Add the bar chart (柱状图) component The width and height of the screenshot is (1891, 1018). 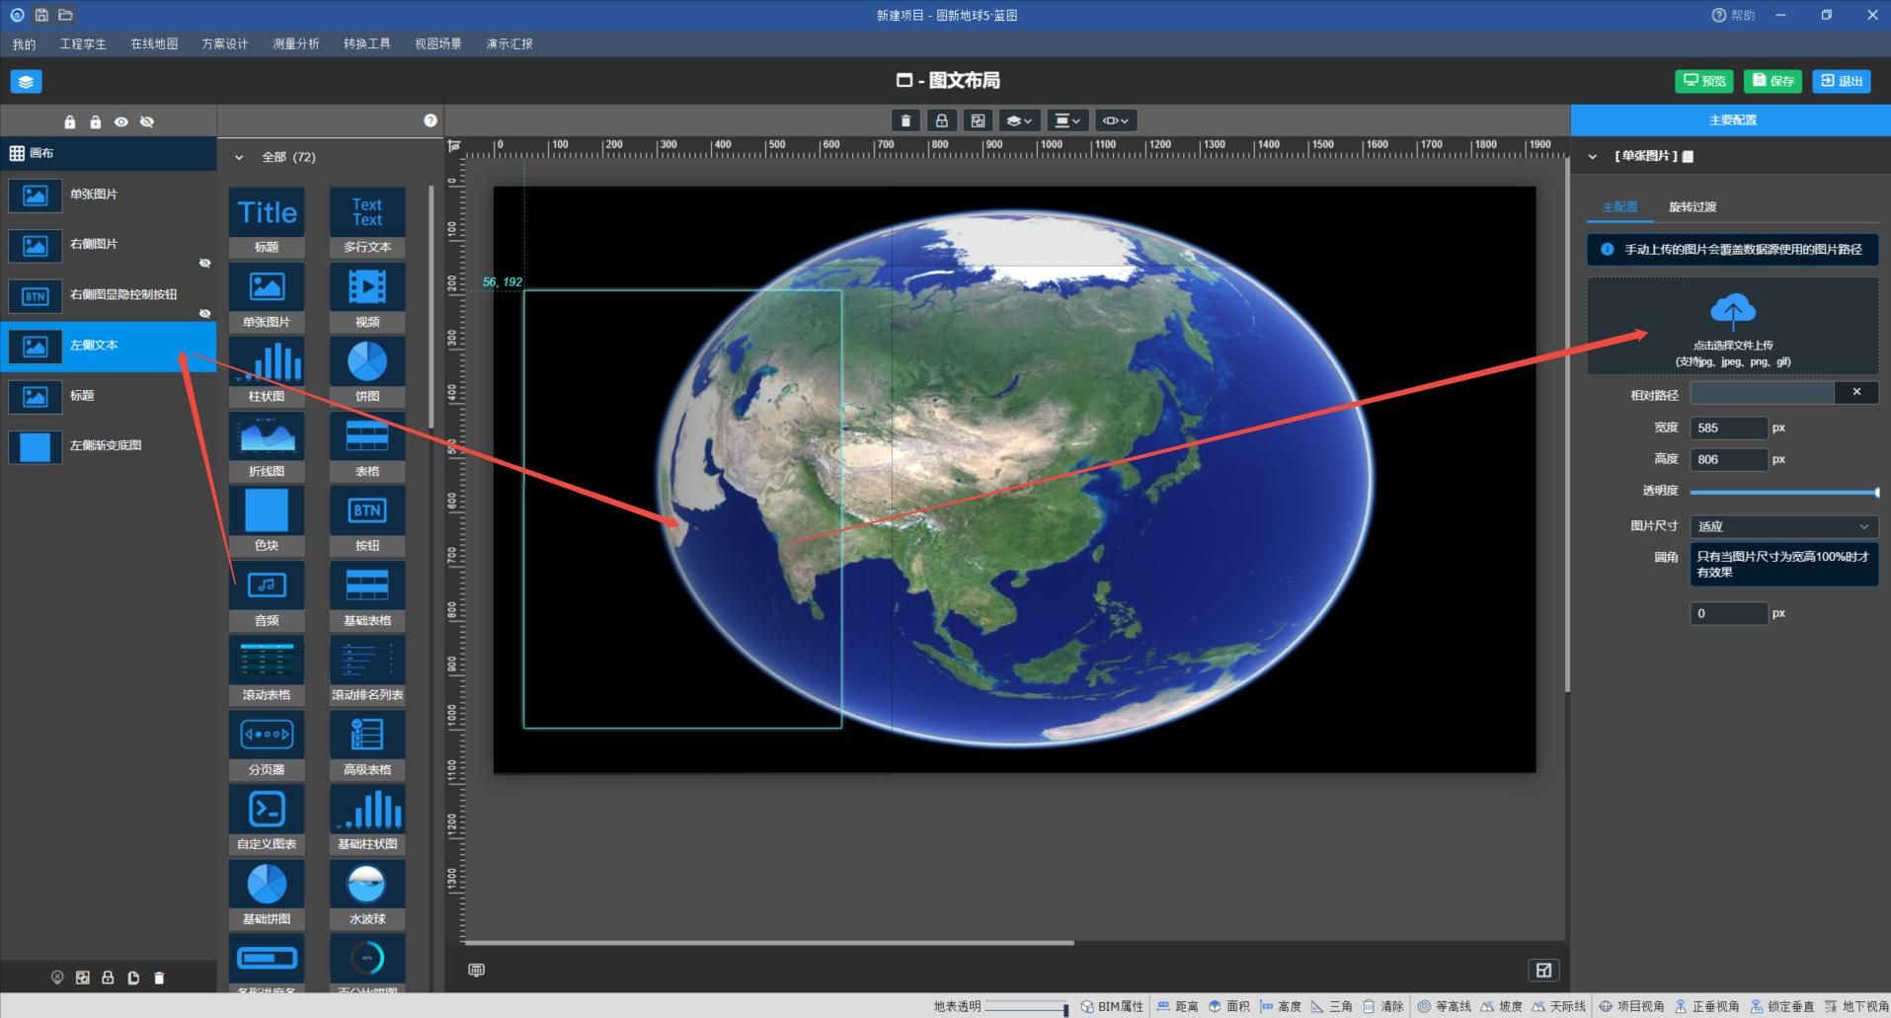coord(267,371)
